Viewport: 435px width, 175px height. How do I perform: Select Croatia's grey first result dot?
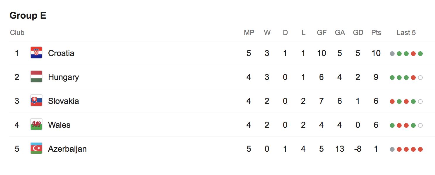392,54
